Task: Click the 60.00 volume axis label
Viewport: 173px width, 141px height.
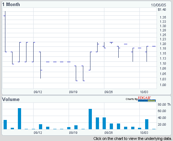Action: pyautogui.click(x=162, y=111)
